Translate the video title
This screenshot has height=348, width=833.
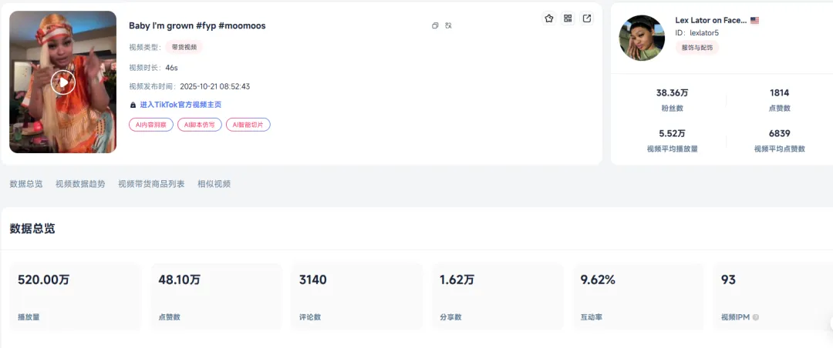tap(449, 25)
